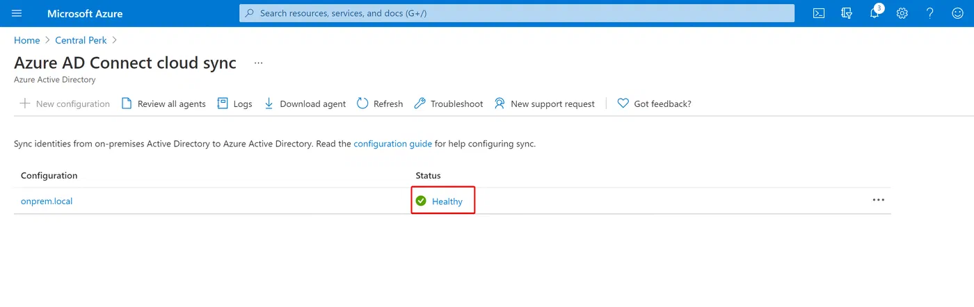974x307 pixels.
Task: Click the Status column header
Action: [x=428, y=175]
